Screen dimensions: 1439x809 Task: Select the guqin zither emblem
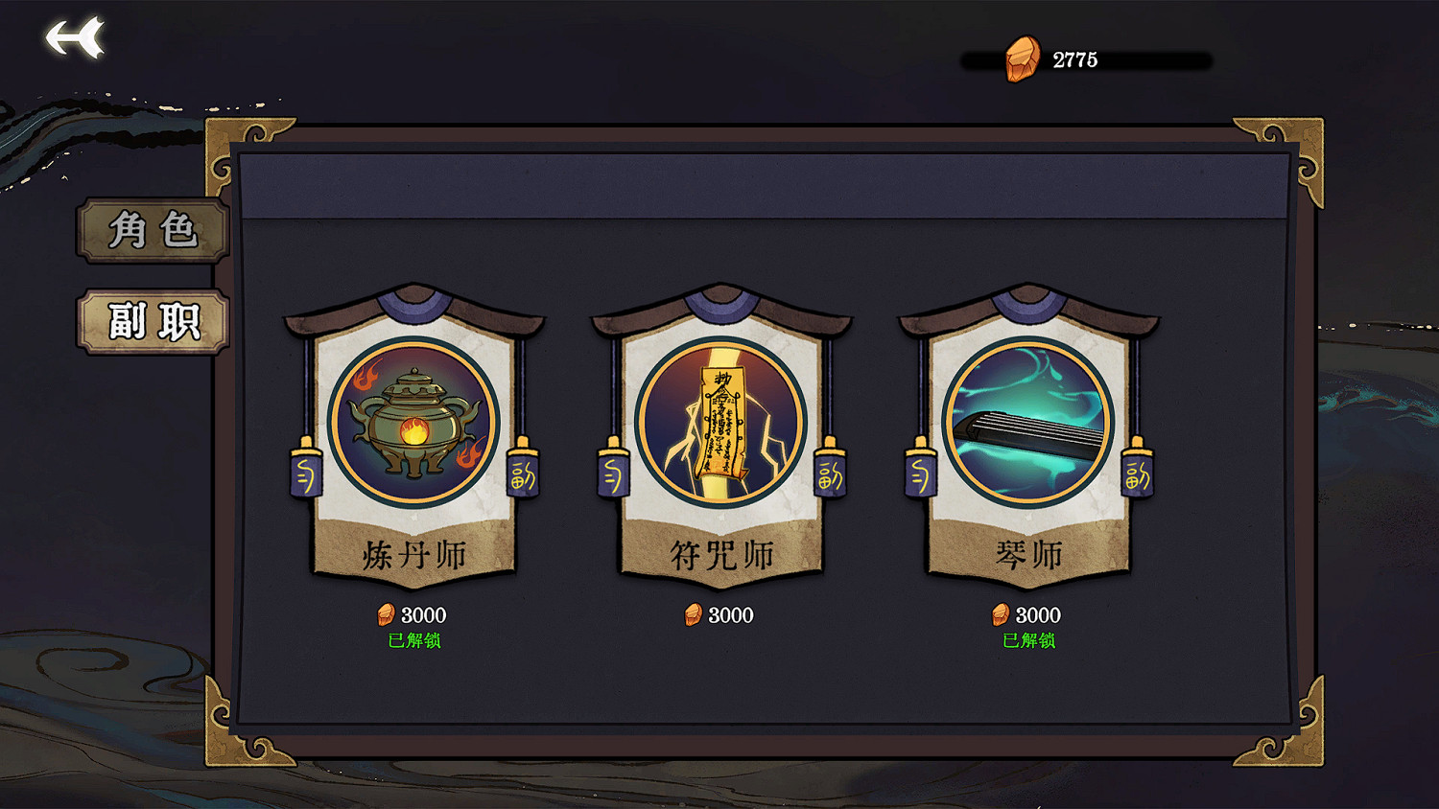(x=1028, y=422)
